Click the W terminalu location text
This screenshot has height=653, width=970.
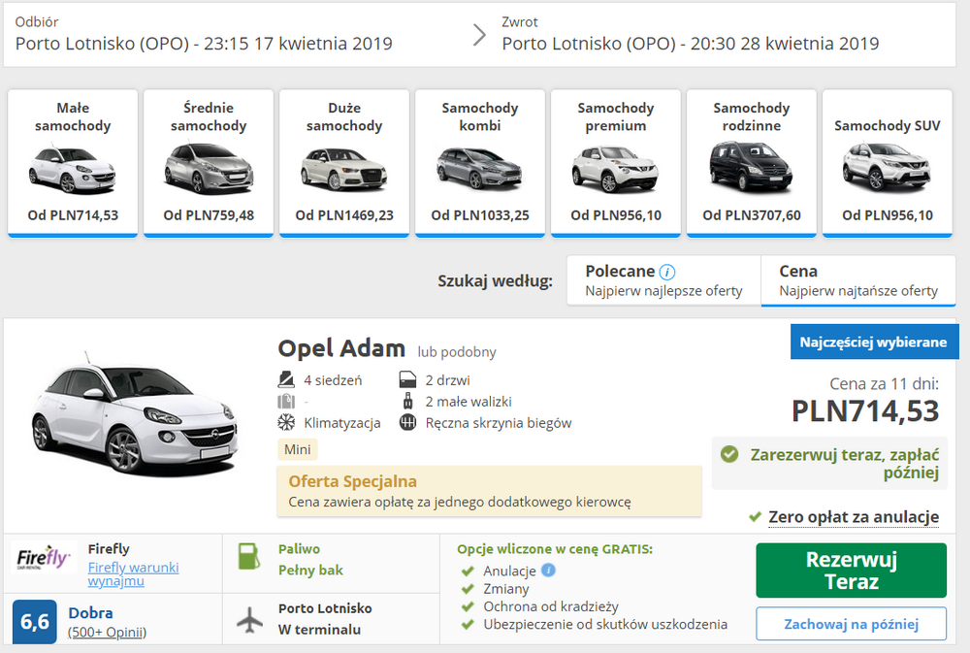tap(319, 630)
